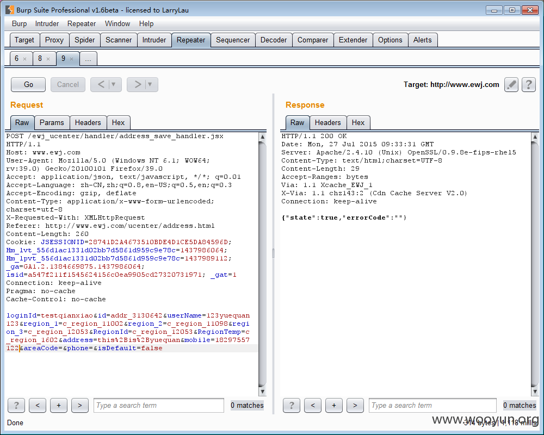Click the Target: http://www.ewj.com label
The width and height of the screenshot is (544, 435).
click(452, 85)
